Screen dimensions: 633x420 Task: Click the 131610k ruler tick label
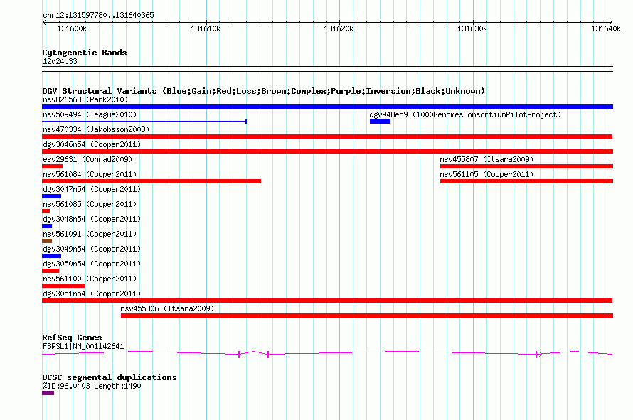[206, 28]
